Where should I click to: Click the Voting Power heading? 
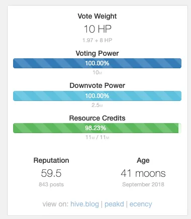click(x=97, y=53)
